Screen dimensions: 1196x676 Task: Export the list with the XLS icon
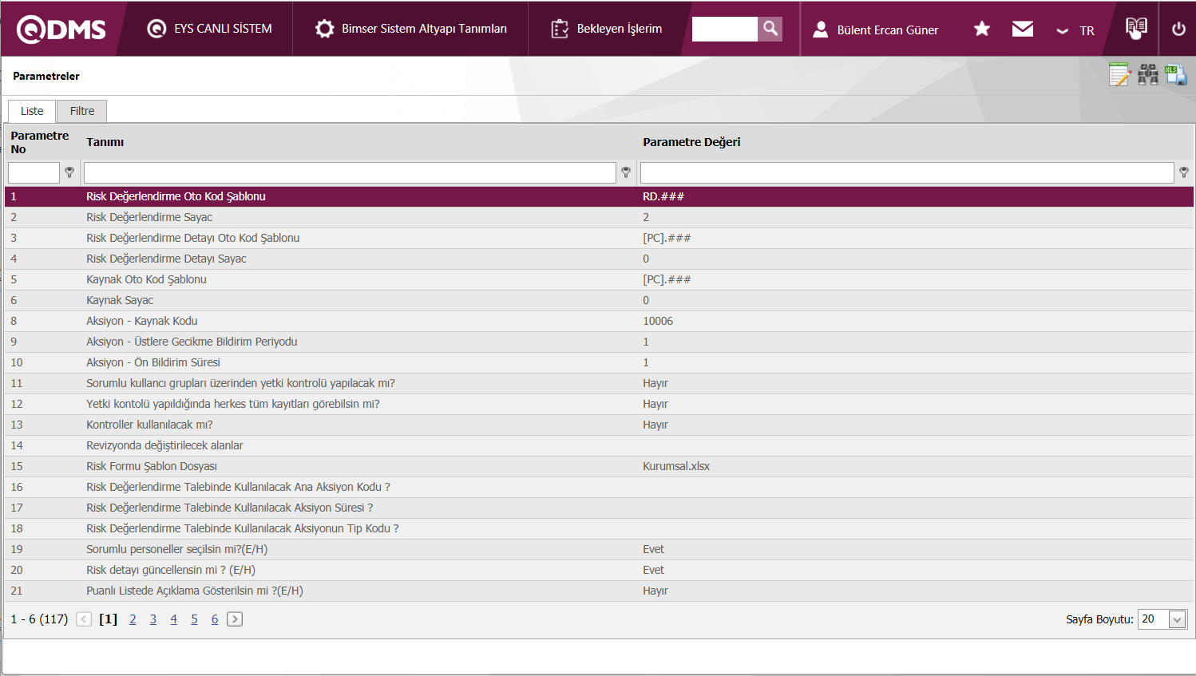pyautogui.click(x=1176, y=75)
